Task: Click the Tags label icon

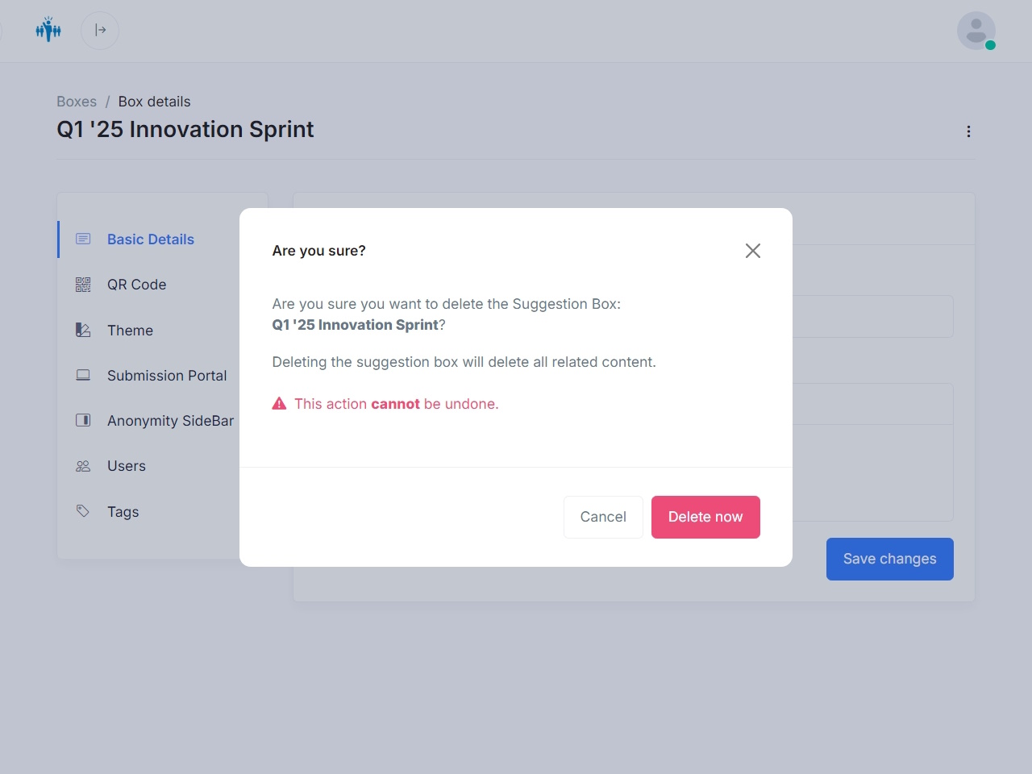Action: (x=82, y=511)
